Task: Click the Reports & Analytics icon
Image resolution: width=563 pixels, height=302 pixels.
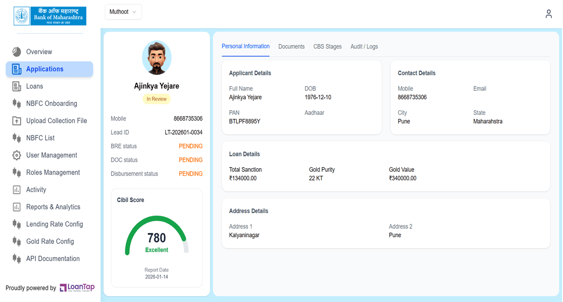Action: (x=17, y=207)
